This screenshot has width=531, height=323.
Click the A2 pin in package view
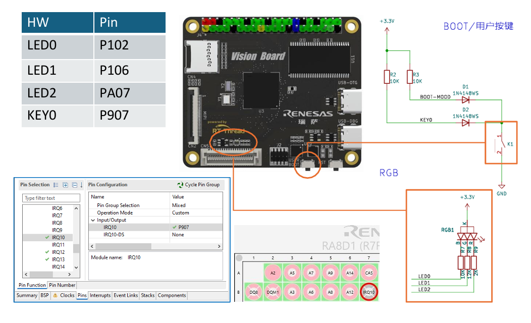pyautogui.click(x=273, y=273)
